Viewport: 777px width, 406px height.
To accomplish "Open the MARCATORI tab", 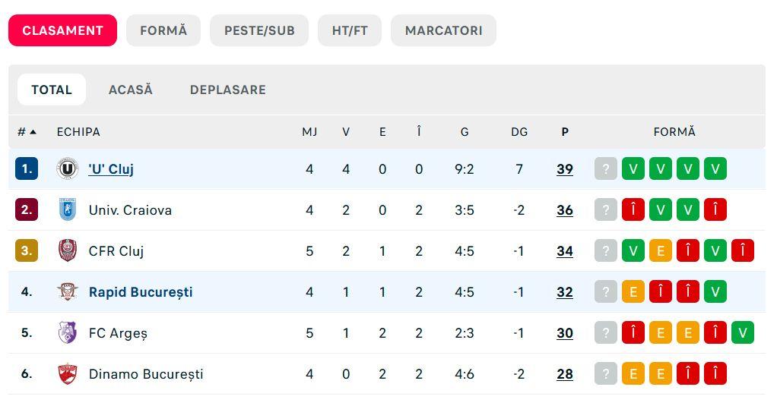I will coord(443,30).
